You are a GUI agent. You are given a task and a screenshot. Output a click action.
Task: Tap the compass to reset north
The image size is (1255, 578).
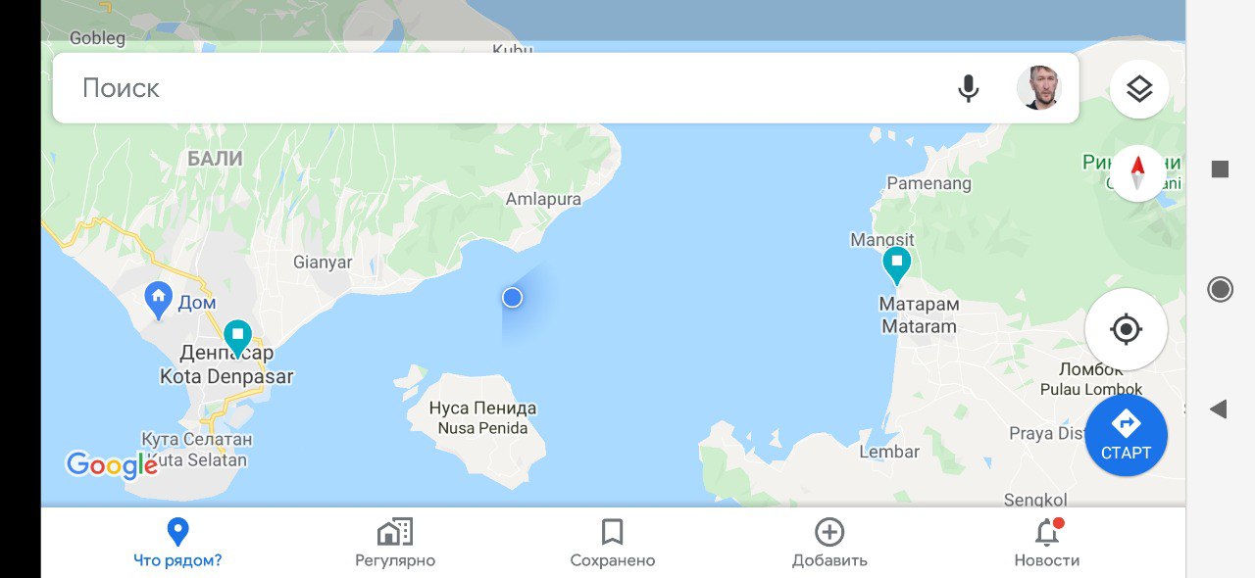pyautogui.click(x=1138, y=173)
